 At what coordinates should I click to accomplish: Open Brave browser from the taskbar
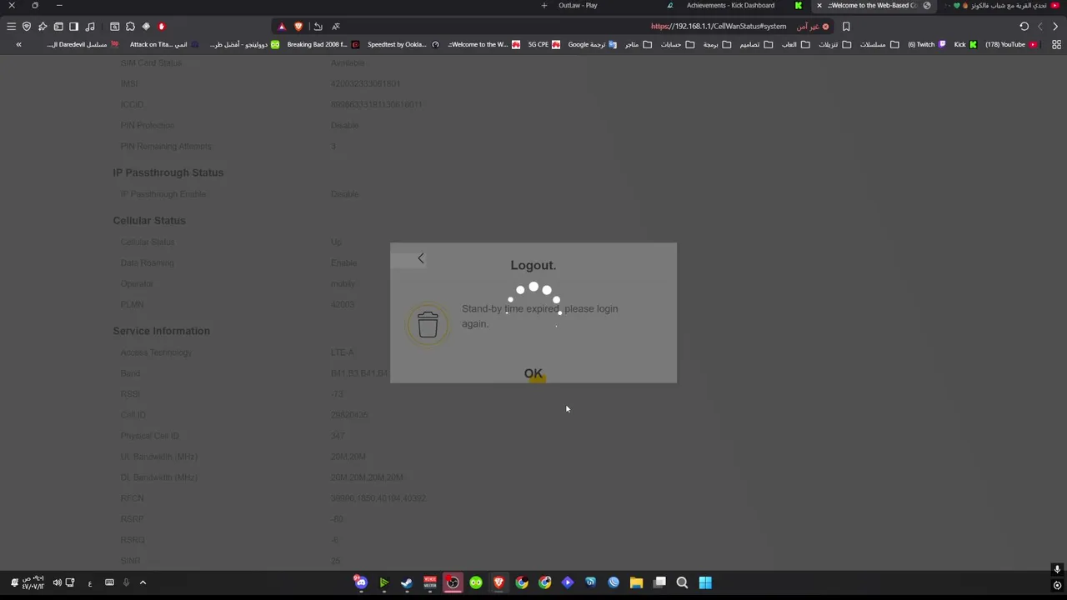point(498,582)
